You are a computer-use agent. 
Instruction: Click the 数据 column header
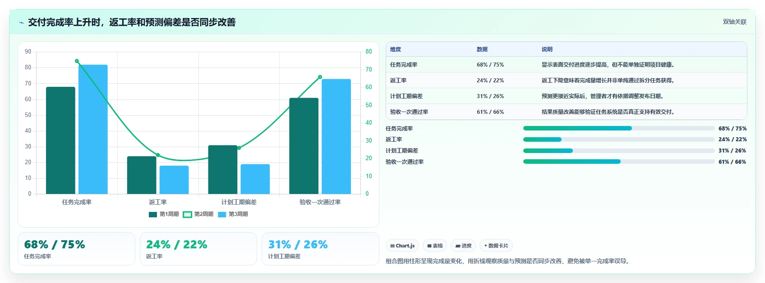tap(482, 49)
